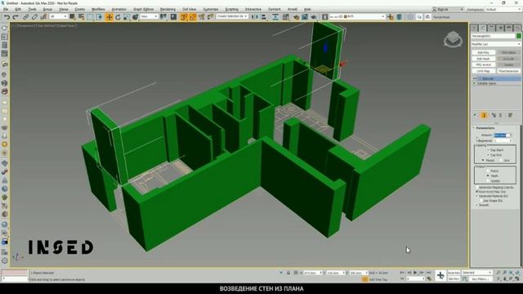Open the reference coordinate system View dropdown

click(x=149, y=16)
